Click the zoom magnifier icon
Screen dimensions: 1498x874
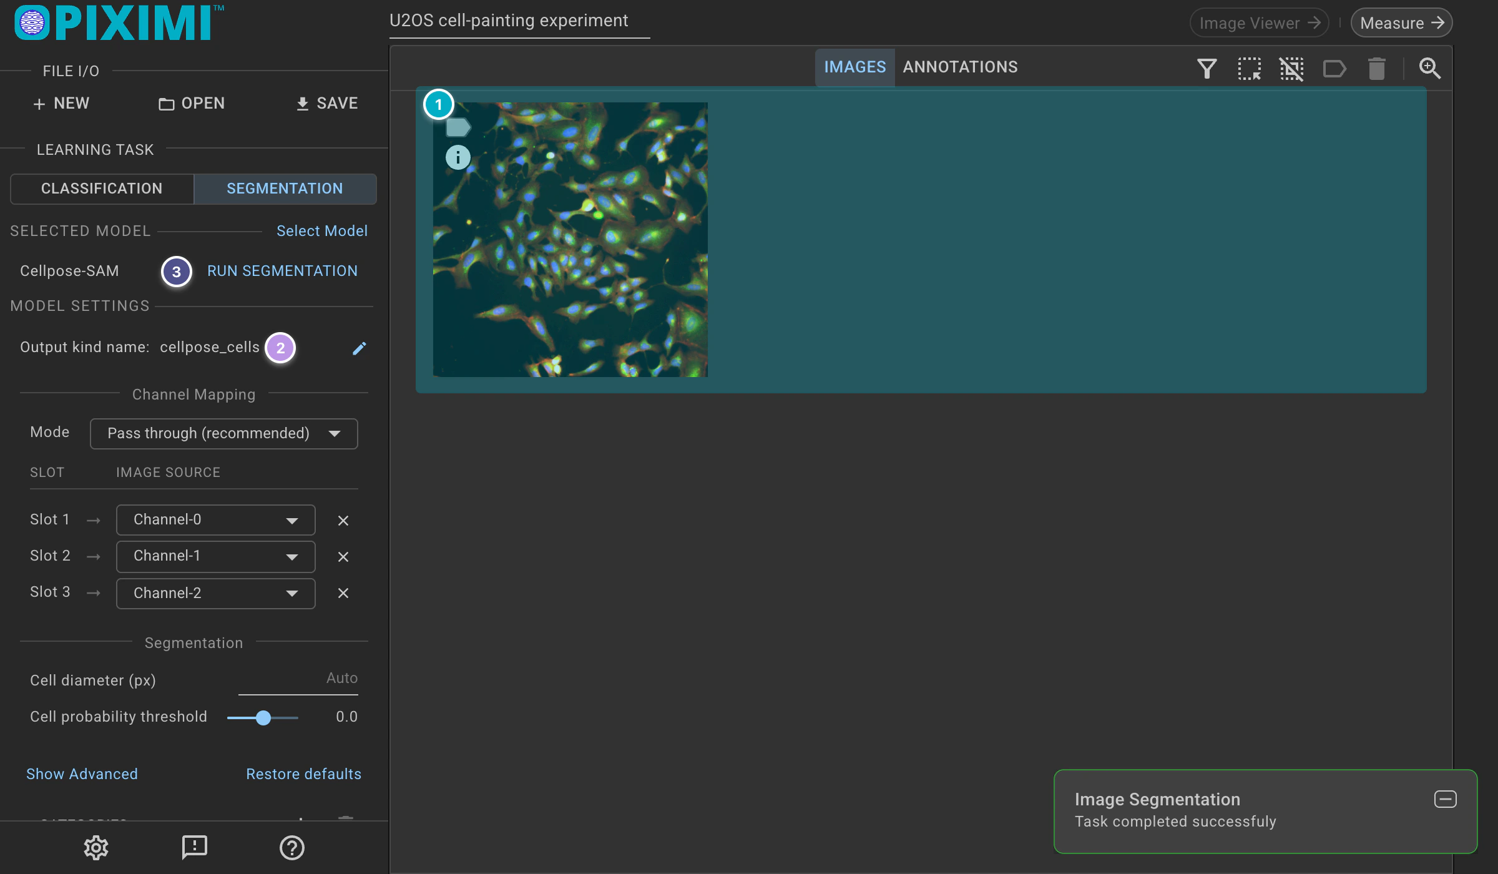click(1430, 69)
